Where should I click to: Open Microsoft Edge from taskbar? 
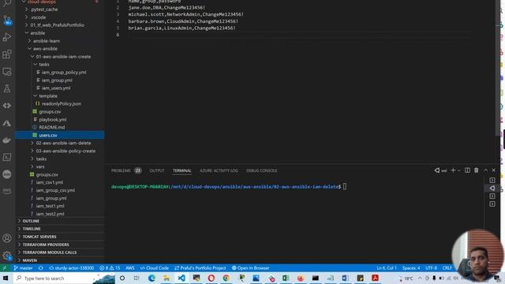pyautogui.click(x=151, y=278)
